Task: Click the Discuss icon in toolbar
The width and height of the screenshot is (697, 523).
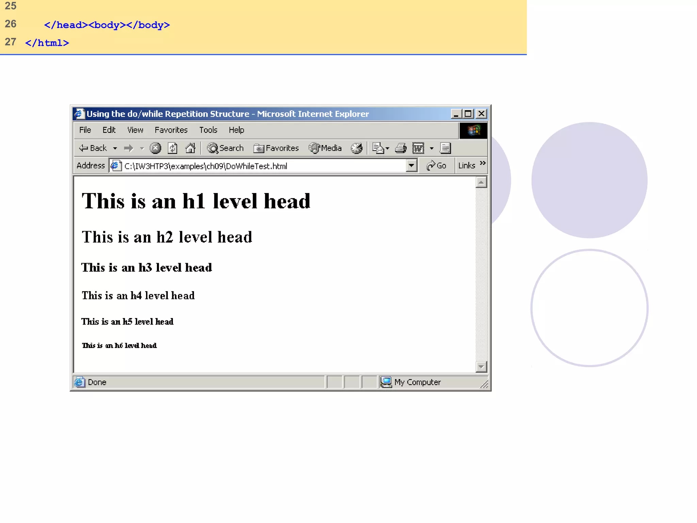Action: (x=445, y=148)
